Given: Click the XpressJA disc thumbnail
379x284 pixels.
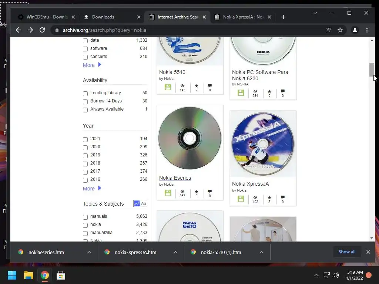Looking at the screenshot, I should click(263, 144).
